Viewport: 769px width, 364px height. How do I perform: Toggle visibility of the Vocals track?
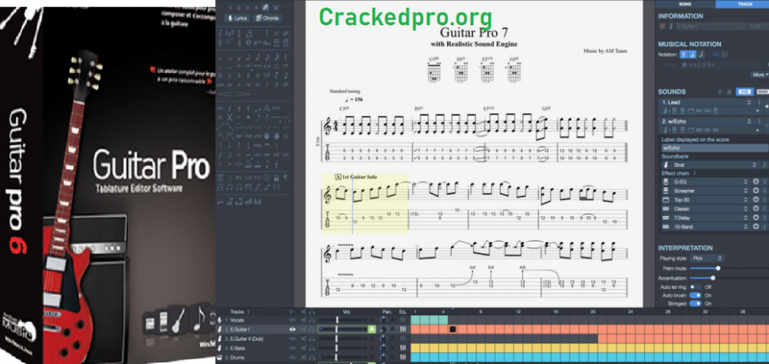point(292,320)
